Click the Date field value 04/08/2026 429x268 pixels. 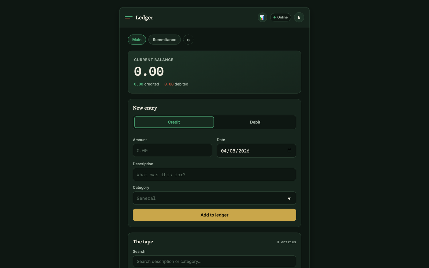[235, 151]
